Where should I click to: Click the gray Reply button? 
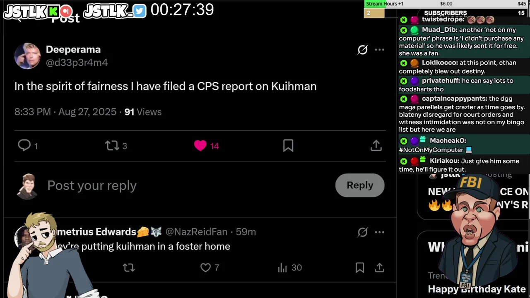point(360,185)
